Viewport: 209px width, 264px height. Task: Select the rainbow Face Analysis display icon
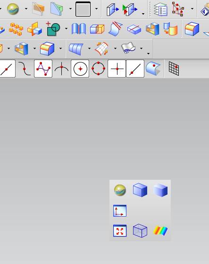tap(160, 231)
